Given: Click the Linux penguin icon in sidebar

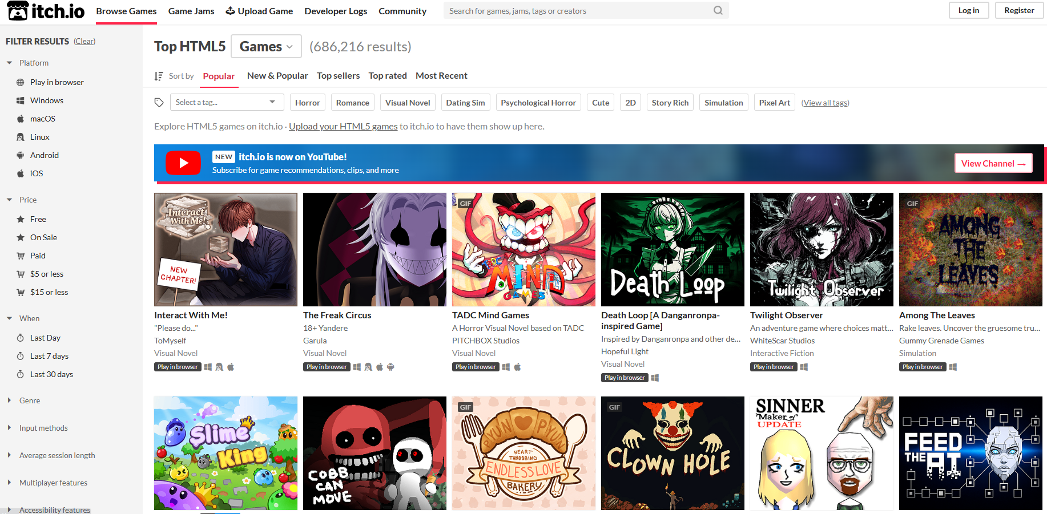Looking at the screenshot, I should coord(21,137).
